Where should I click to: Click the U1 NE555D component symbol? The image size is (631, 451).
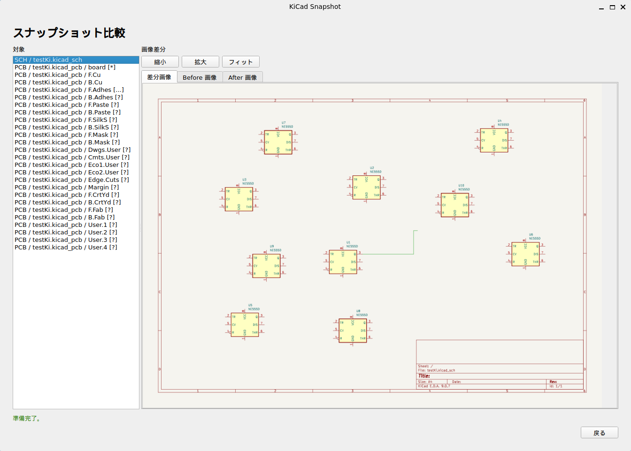point(343,262)
